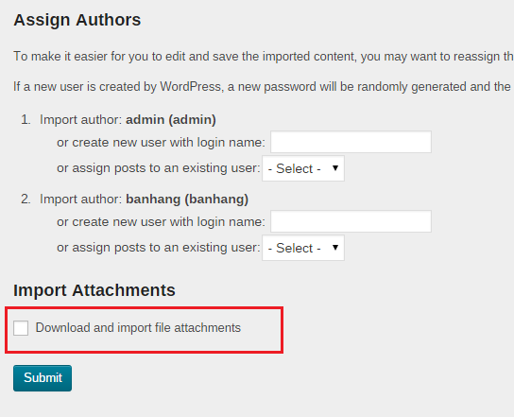Click banhang's 'or create new user with login name' label
514x417 pixels.
click(161, 222)
